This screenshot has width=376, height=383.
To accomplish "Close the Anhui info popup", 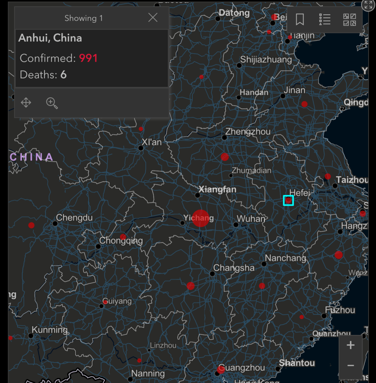I will click(153, 18).
